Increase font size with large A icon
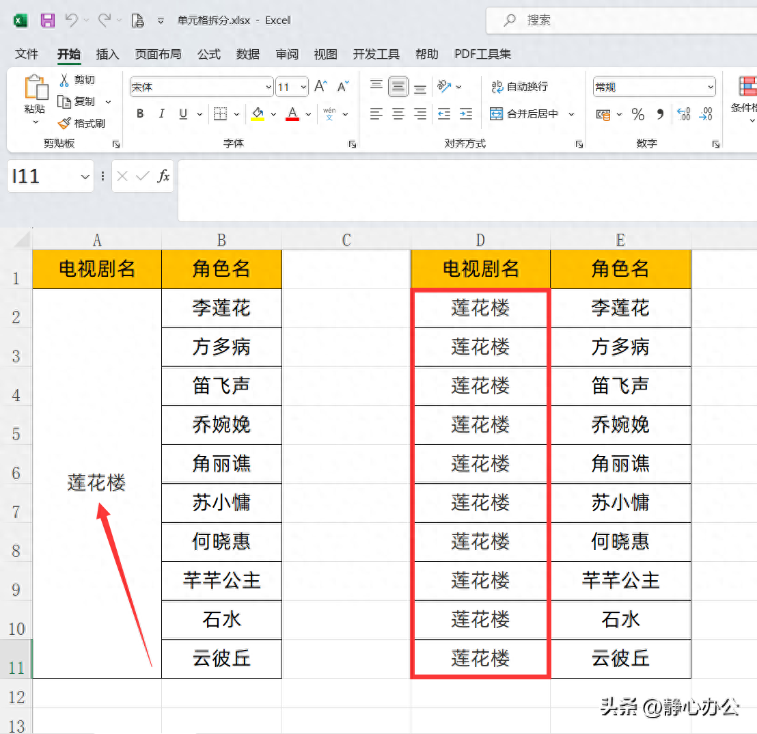 point(320,86)
